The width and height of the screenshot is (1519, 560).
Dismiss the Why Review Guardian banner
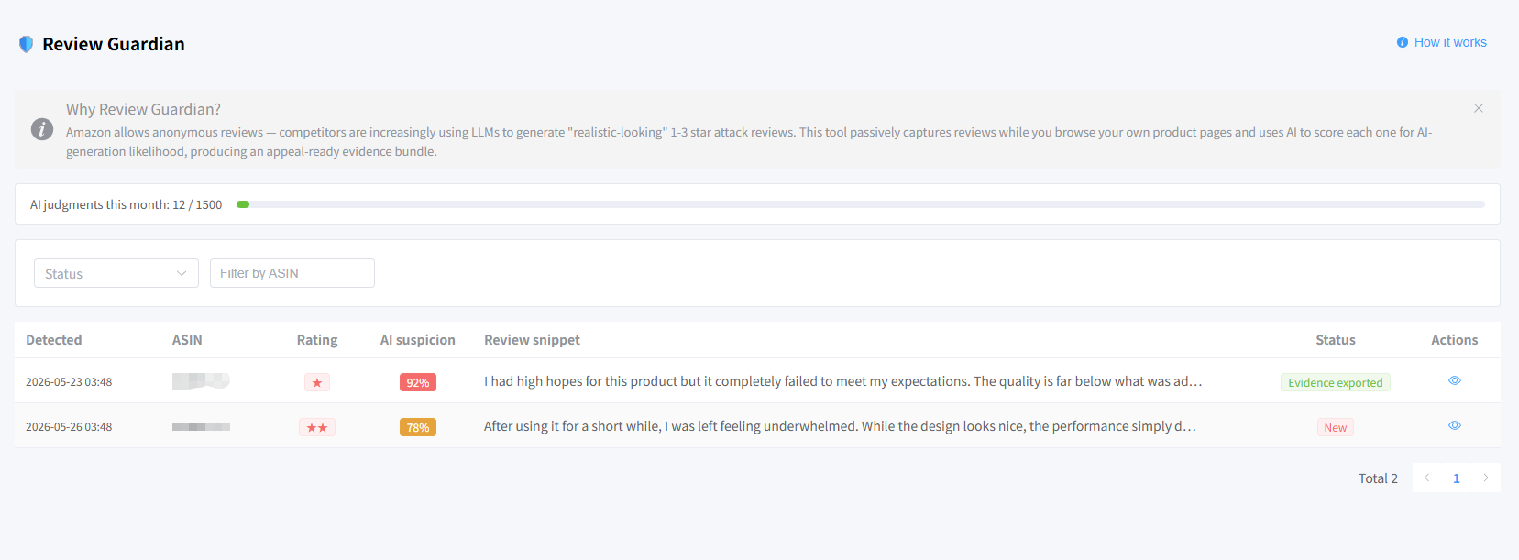tap(1479, 108)
